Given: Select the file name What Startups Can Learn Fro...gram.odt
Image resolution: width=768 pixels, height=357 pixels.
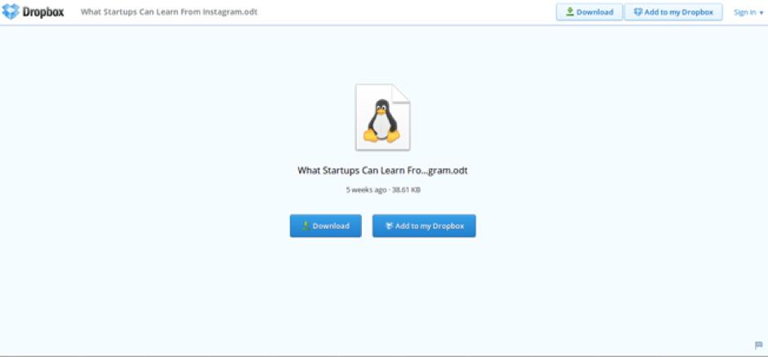Looking at the screenshot, I should (x=382, y=171).
